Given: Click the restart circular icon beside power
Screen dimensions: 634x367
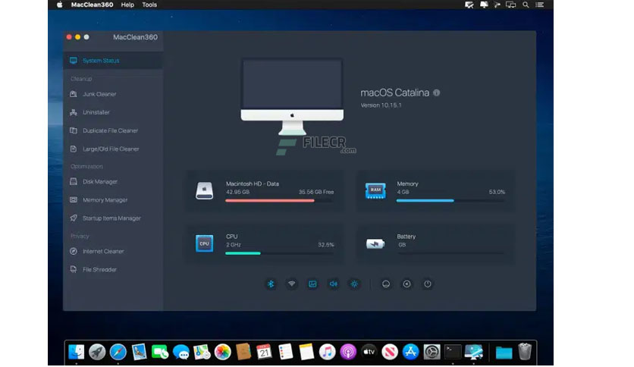Looking at the screenshot, I should (x=406, y=284).
